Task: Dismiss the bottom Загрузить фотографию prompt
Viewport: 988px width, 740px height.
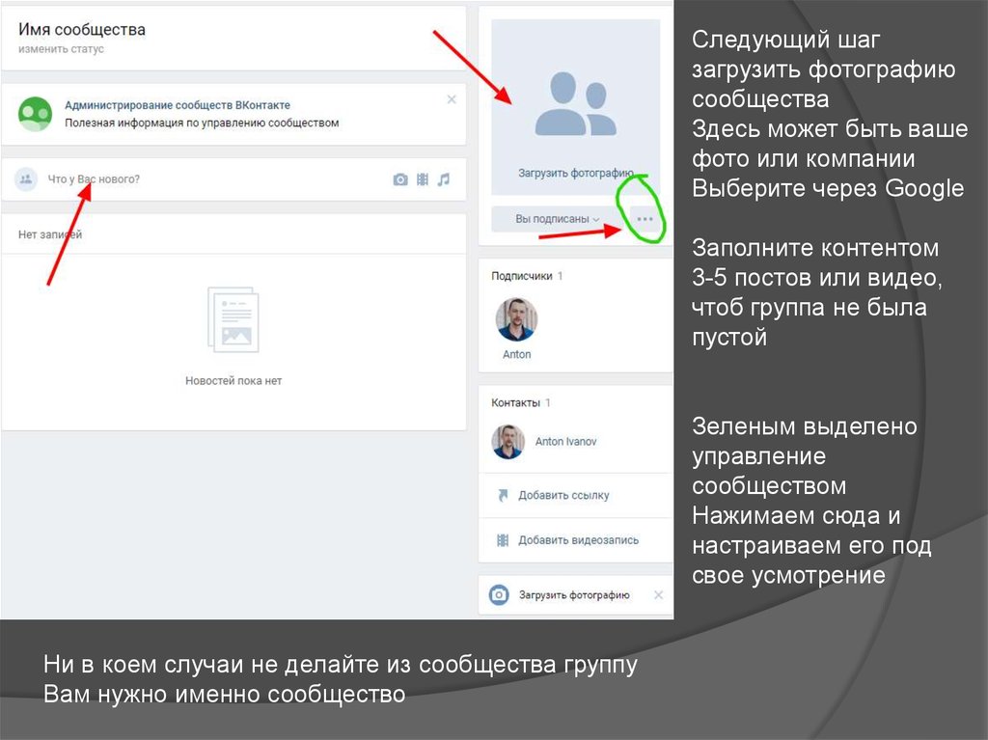Action: [658, 595]
